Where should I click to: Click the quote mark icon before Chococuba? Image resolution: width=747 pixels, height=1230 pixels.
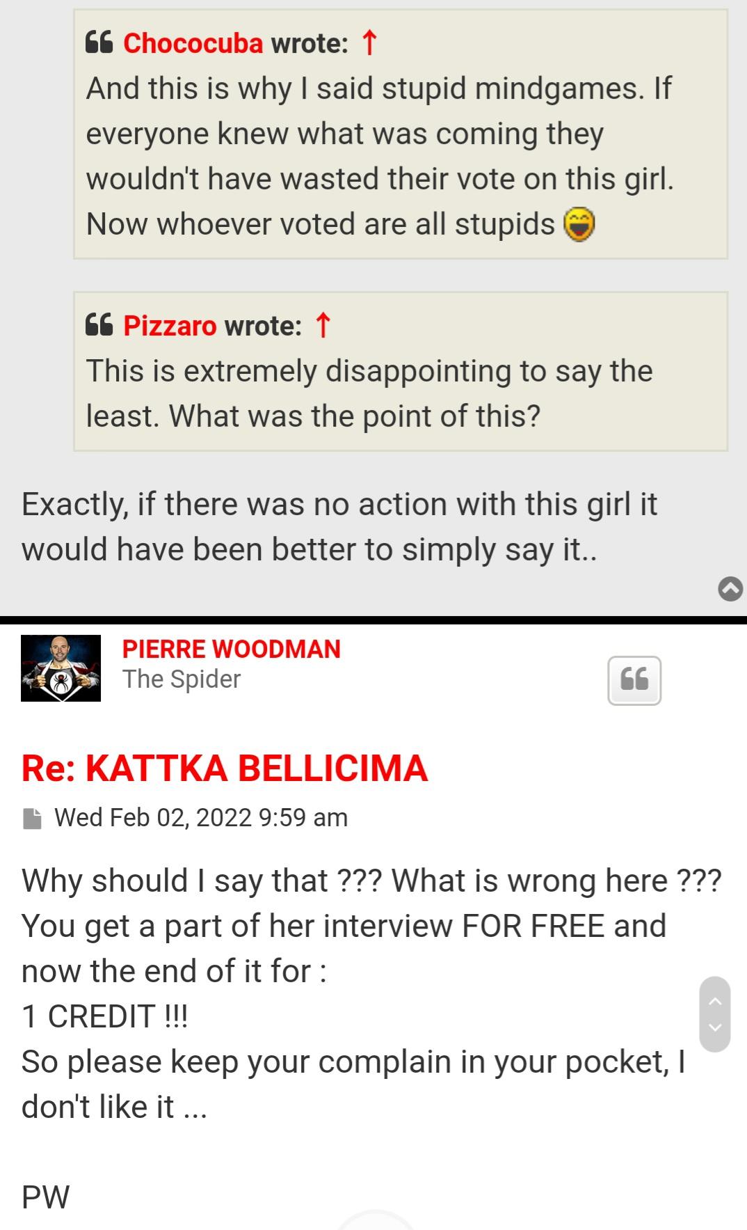pyautogui.click(x=99, y=43)
